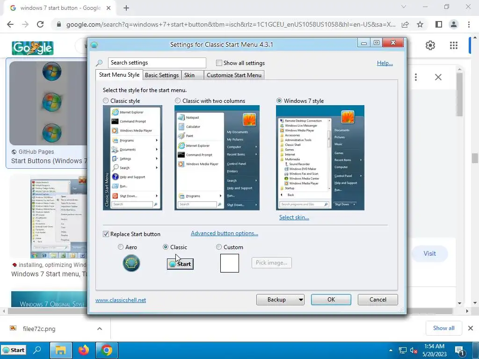
Task: Show hidden tray icons arrow
Action: click(391, 351)
